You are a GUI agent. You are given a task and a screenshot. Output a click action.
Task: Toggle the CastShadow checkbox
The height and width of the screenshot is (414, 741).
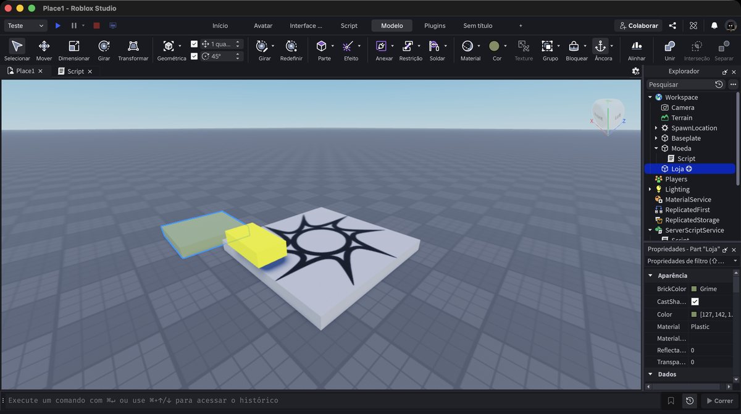pos(695,302)
